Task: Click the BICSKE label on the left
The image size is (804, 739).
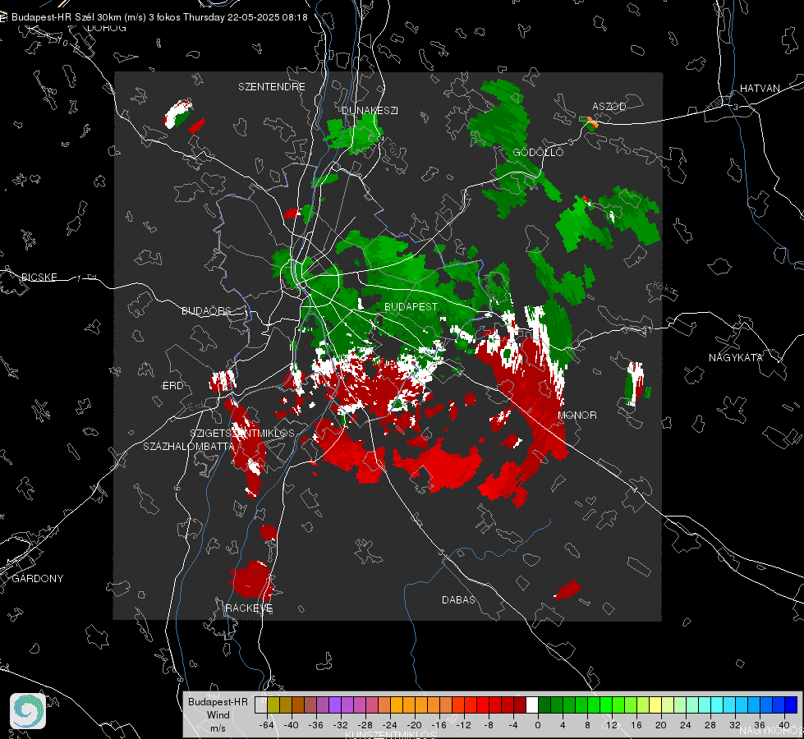Action: click(39, 278)
